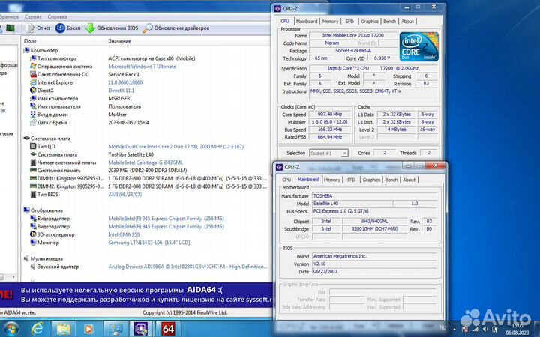This screenshot has height=337, width=540.
Task: Open the Справка menu in AIDA64
Action: click(57, 16)
